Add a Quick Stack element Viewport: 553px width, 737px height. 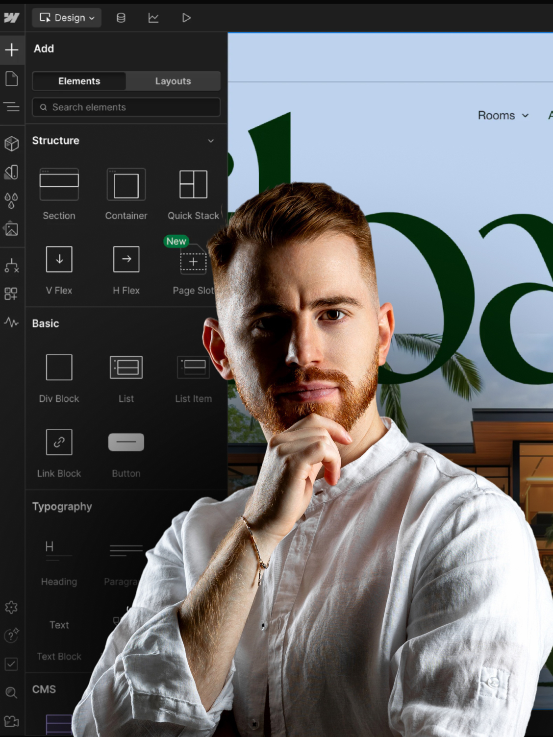tap(193, 195)
